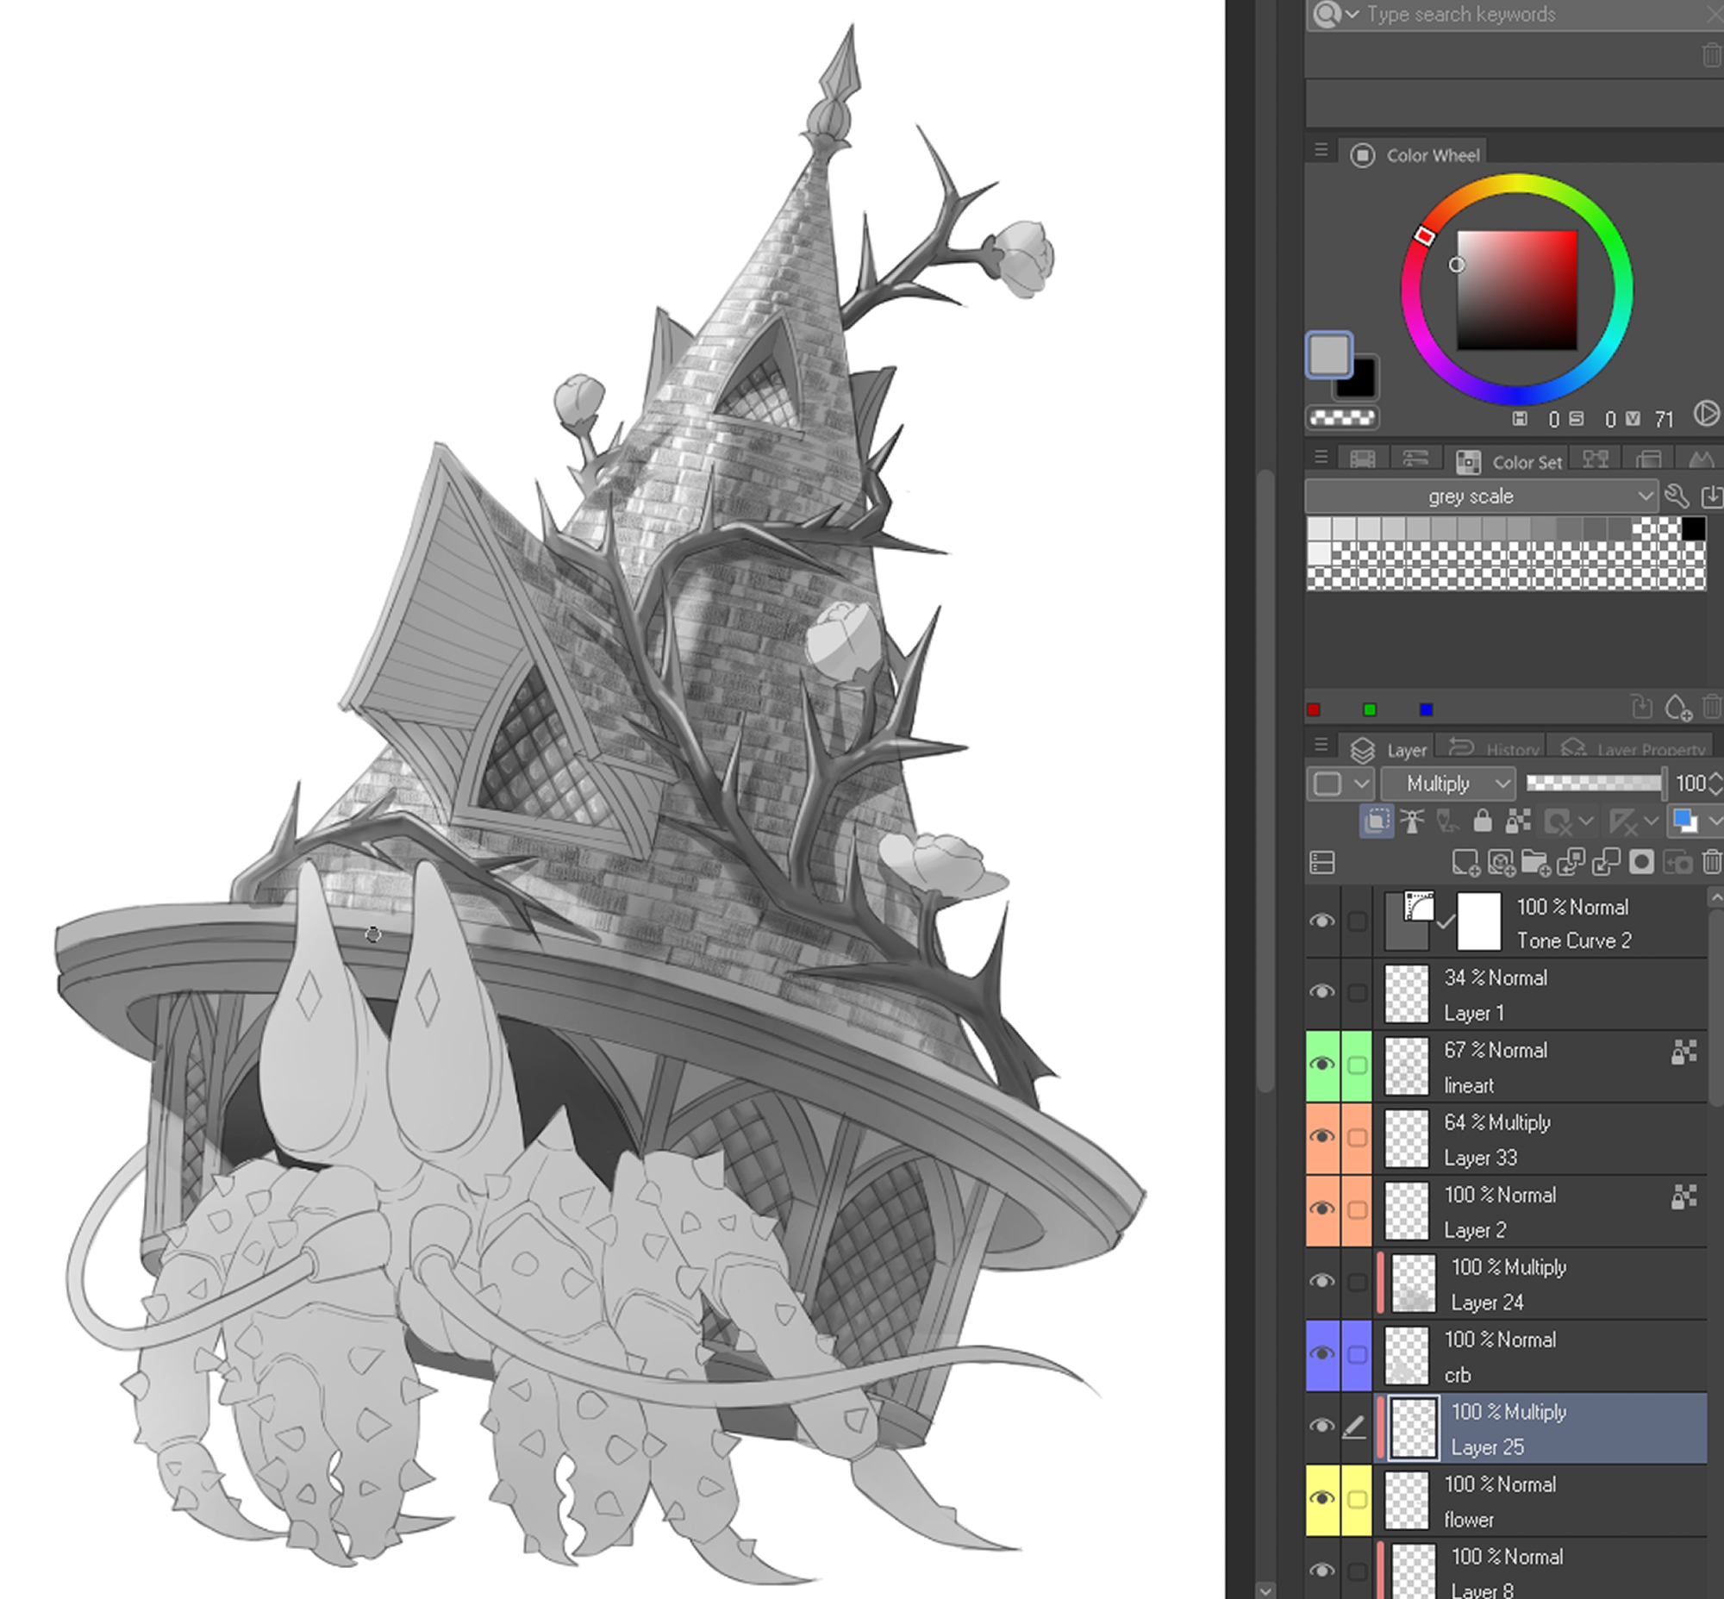Delete layer with trash icon in Layer panel
This screenshot has height=1599, width=1724.
(x=1711, y=862)
